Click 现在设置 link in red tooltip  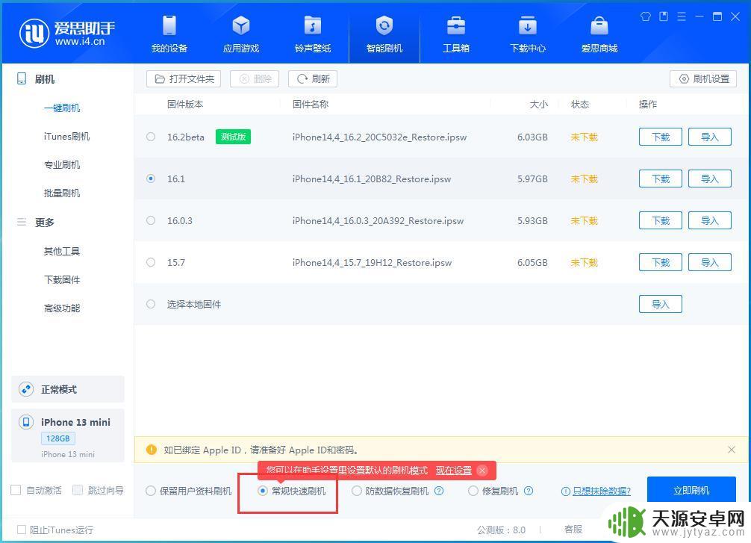coord(454,471)
